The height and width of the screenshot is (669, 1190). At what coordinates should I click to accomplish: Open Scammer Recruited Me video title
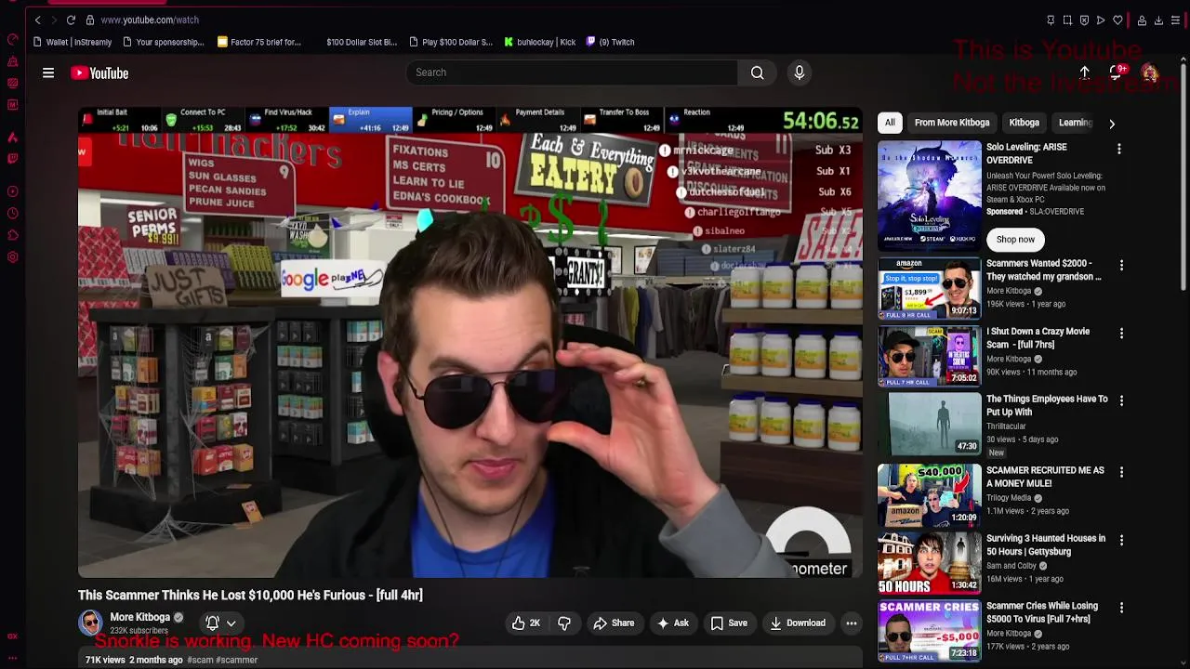click(1045, 477)
